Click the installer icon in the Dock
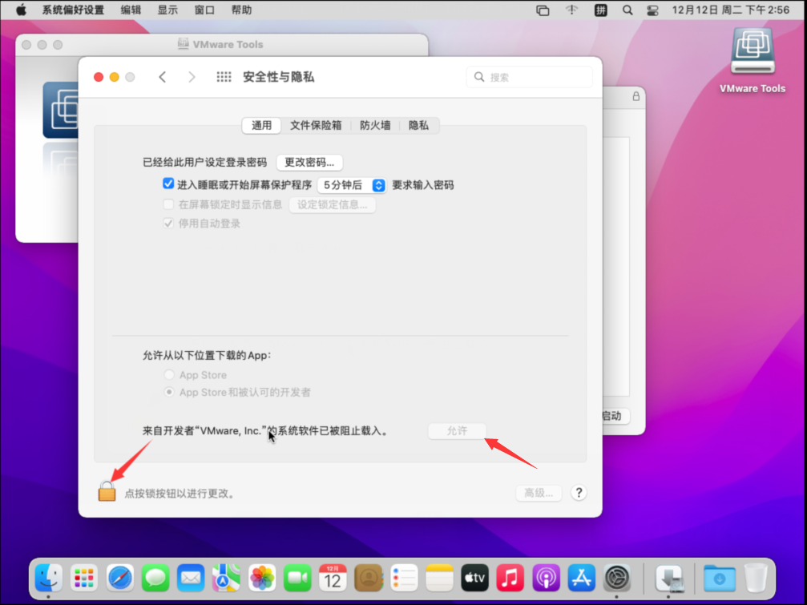This screenshot has height=605, width=807. click(670, 578)
